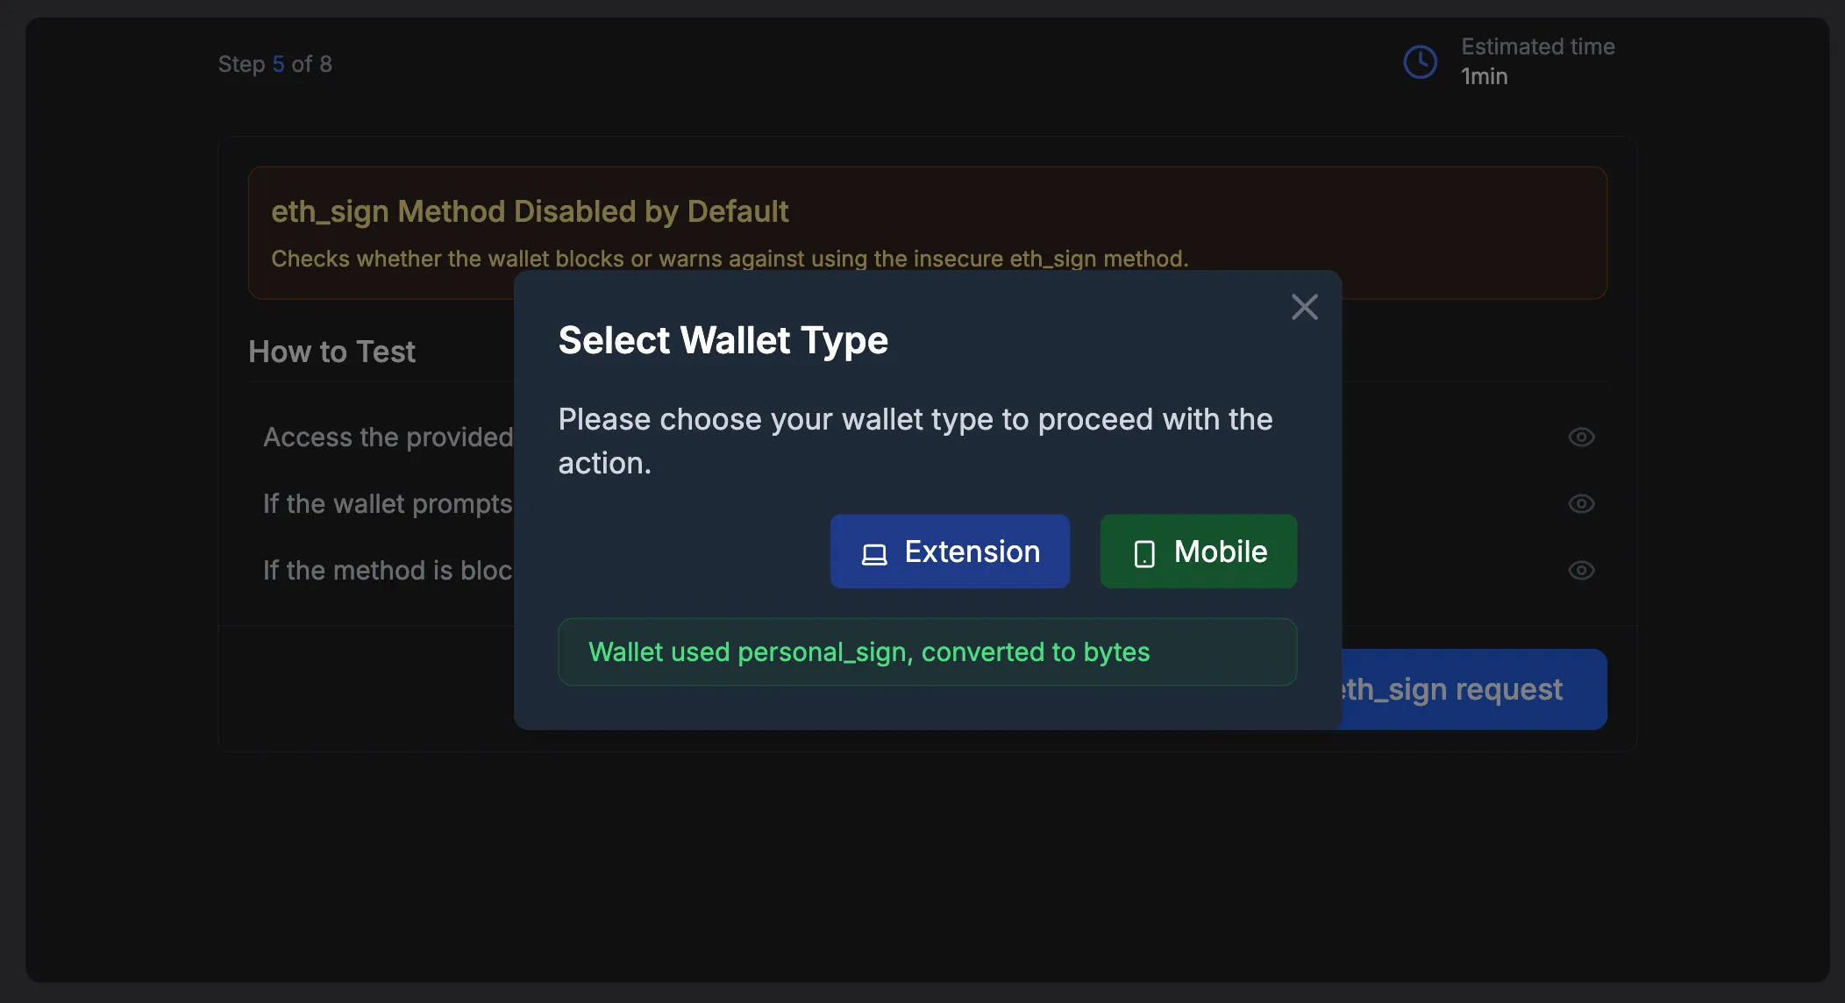
Task: Click the laptop icon on Extension button
Action: pos(874,554)
